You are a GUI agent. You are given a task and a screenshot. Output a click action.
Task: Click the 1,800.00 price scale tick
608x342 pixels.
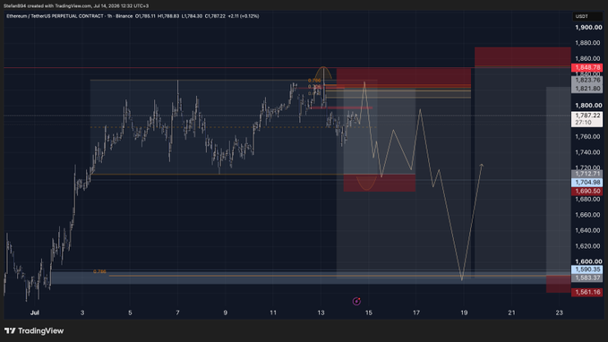588,105
